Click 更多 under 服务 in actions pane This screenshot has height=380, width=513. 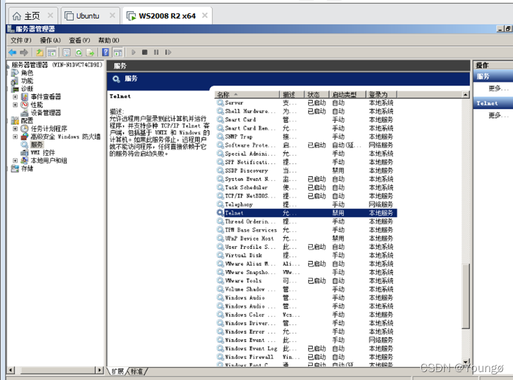tap(498, 89)
